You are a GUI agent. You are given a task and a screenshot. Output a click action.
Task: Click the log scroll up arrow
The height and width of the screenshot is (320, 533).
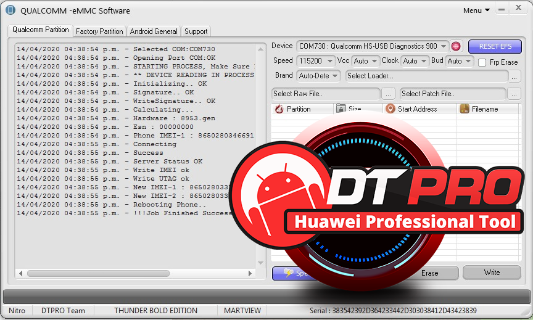point(261,49)
